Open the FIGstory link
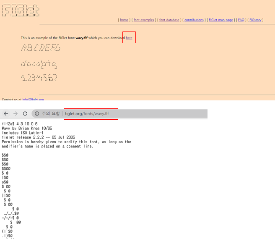The width and height of the screenshot is (275, 239). pos(255,20)
